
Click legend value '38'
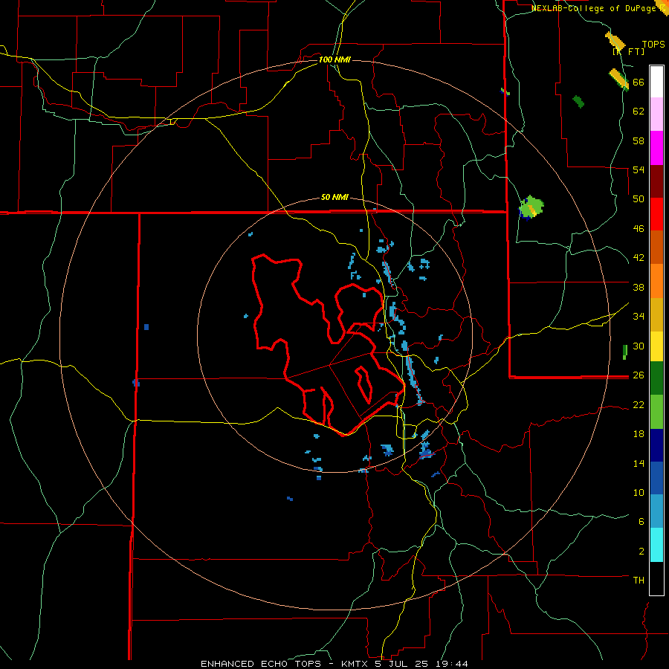click(639, 287)
